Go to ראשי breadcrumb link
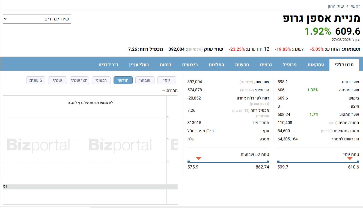 355,6
